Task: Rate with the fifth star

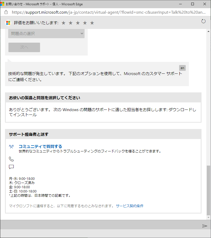Action: pos(92,23)
